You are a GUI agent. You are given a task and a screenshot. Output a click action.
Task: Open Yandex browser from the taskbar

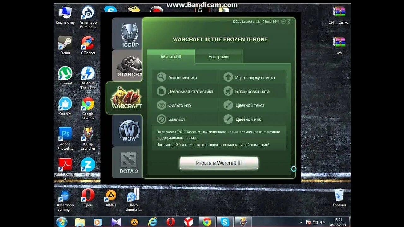click(x=189, y=222)
